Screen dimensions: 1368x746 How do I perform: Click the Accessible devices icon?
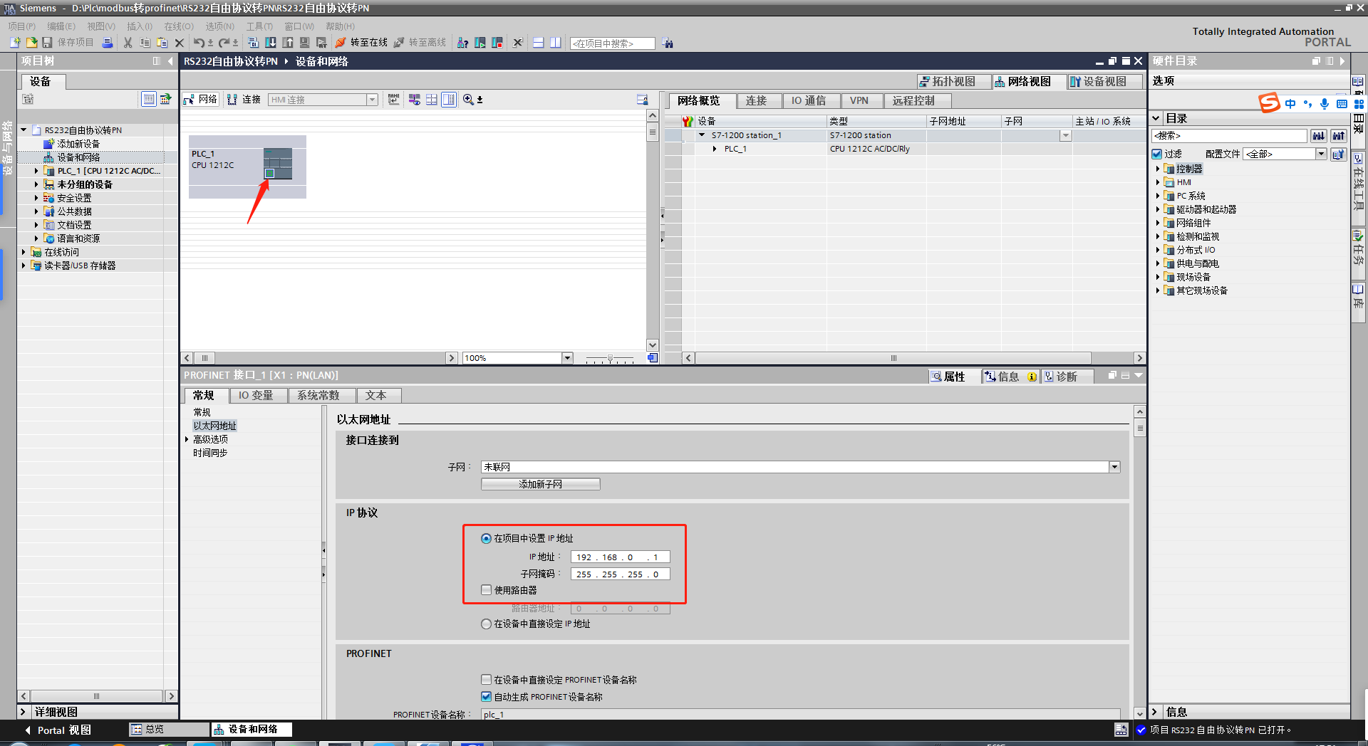coord(462,43)
